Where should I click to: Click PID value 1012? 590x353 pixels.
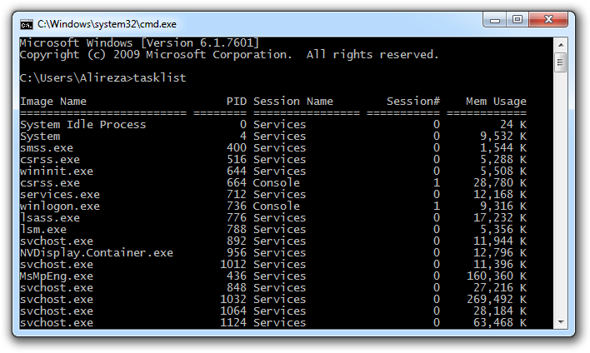(233, 264)
